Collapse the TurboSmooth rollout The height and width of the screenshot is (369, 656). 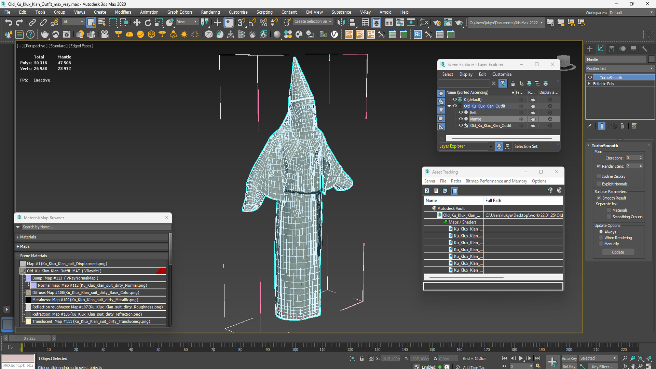(588, 146)
